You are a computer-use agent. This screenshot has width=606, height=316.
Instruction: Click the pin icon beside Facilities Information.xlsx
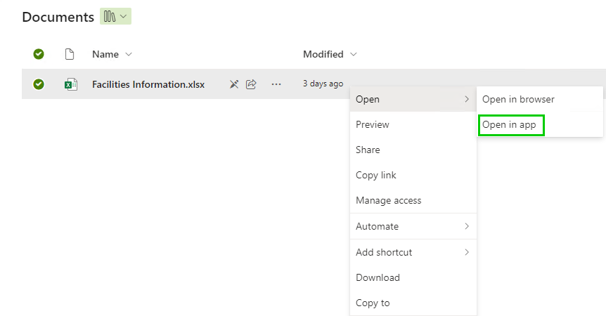234,84
